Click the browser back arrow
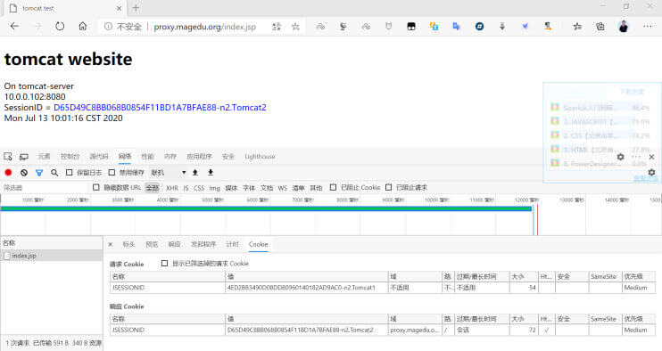The width and height of the screenshot is (662, 351). (x=15, y=26)
